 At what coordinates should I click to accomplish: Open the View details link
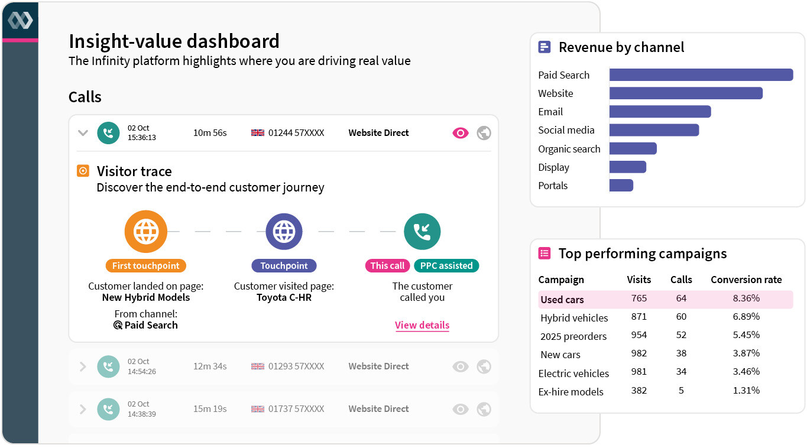pos(422,325)
